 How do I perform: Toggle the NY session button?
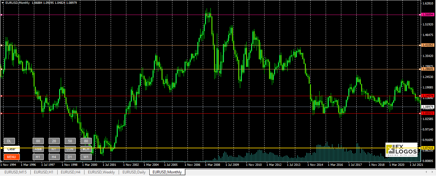[x=54, y=149]
